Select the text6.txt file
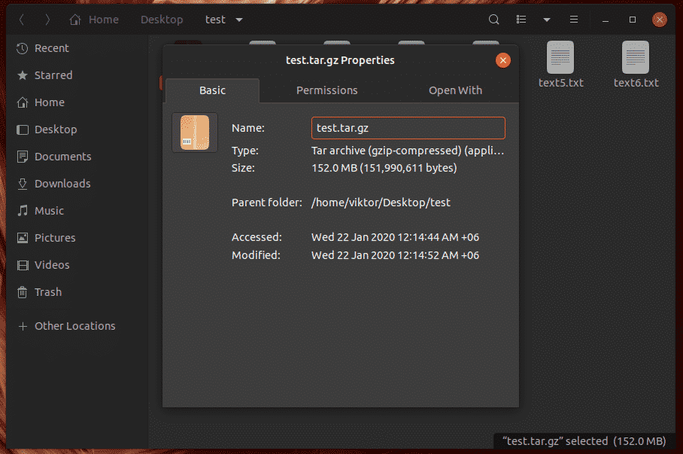 coord(636,65)
